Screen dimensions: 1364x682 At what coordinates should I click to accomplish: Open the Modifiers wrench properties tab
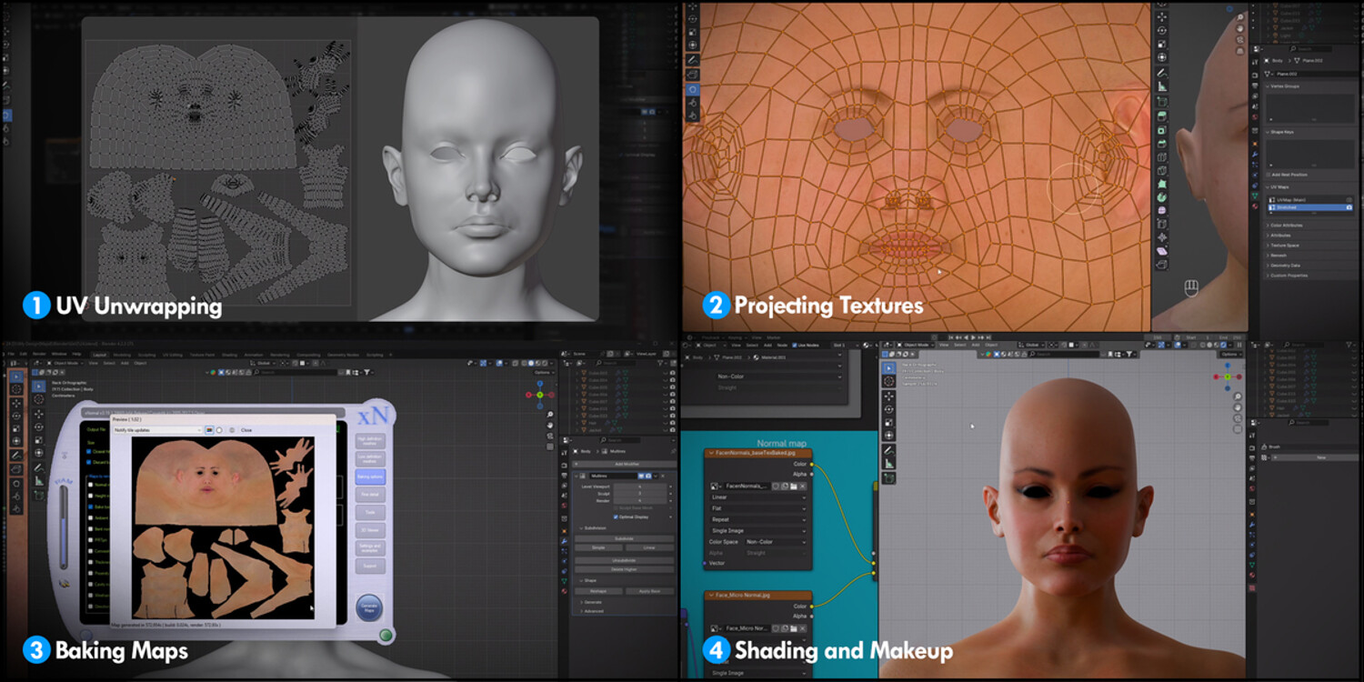(565, 541)
